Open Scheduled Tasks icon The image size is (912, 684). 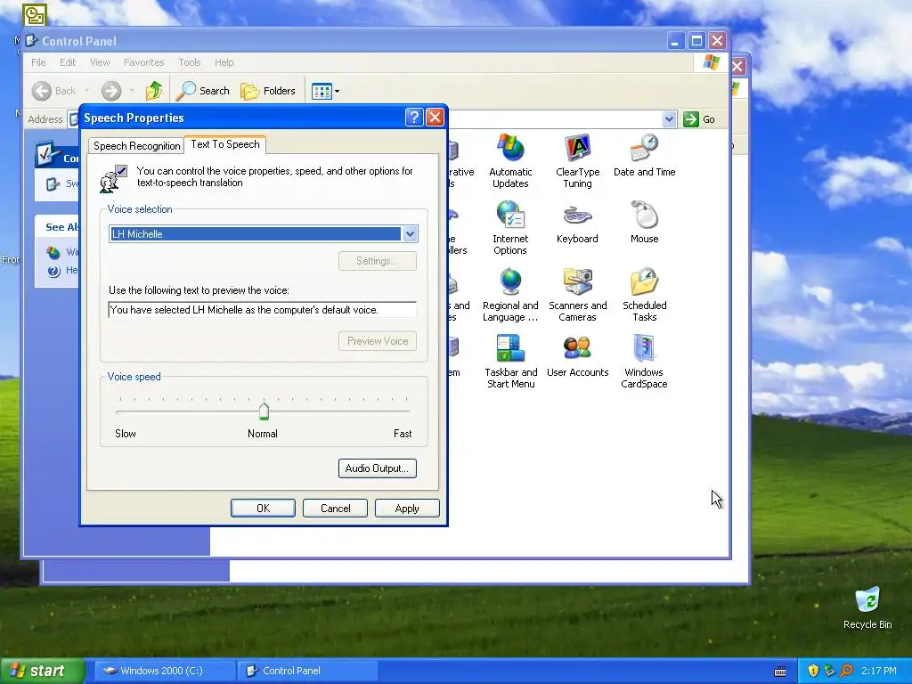[x=644, y=295]
